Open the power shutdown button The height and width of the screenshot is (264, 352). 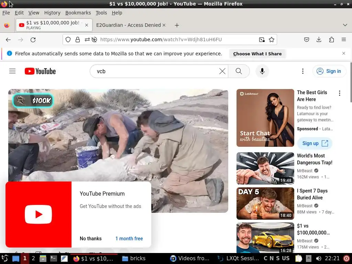(x=346, y=258)
